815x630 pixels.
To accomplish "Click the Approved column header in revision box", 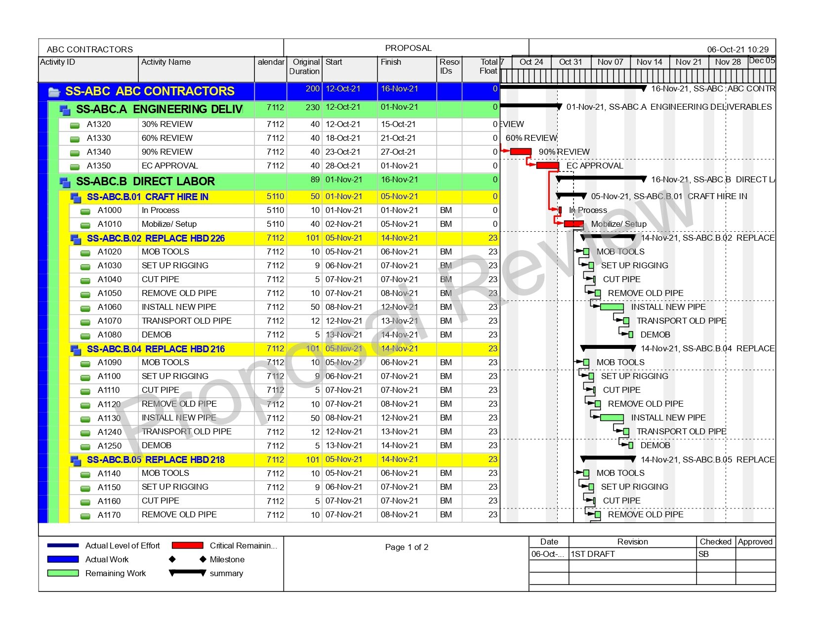I will tap(755, 542).
